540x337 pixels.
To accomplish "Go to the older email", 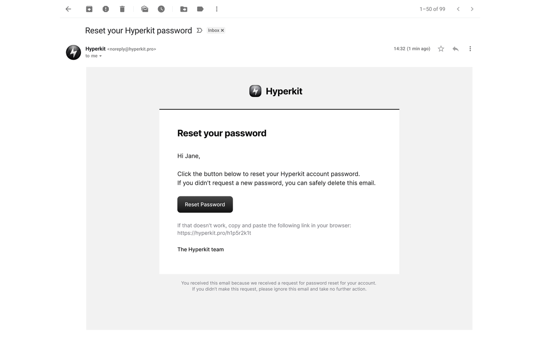I will click(x=472, y=9).
